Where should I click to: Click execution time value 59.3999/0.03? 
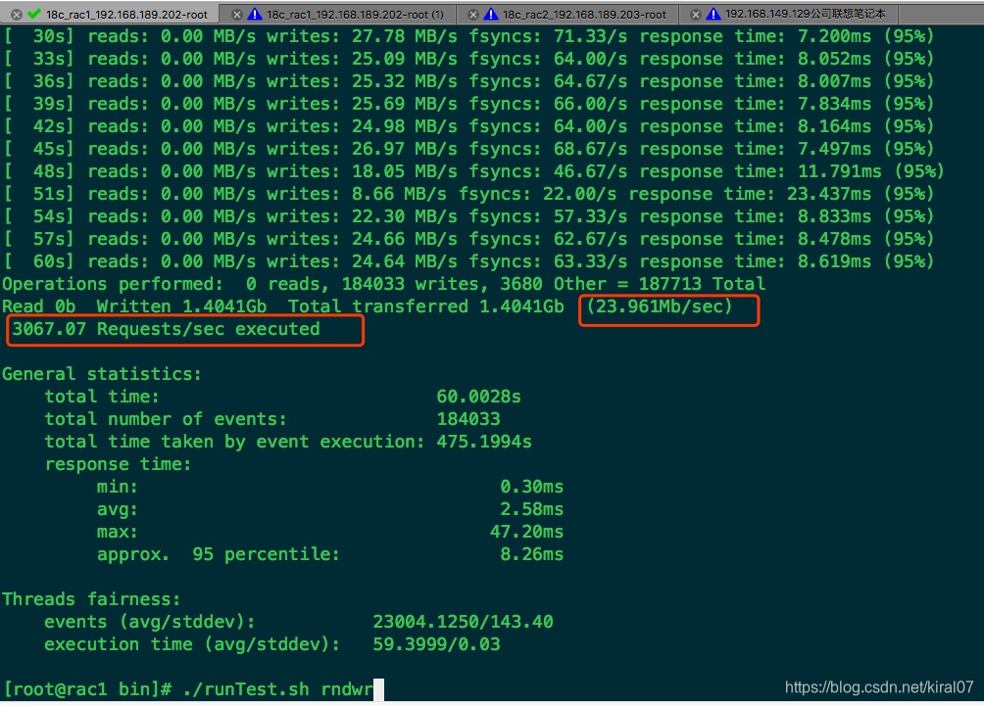[x=437, y=644]
